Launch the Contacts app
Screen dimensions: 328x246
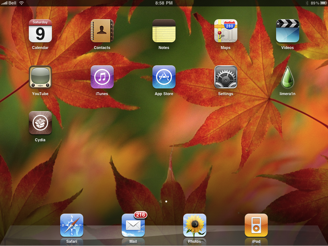tap(102, 31)
